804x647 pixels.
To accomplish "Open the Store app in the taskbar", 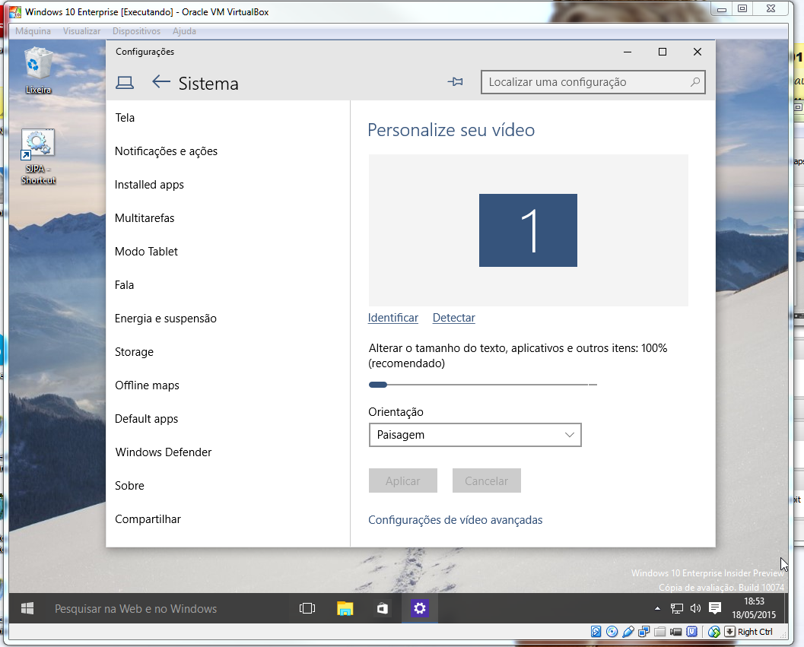I will point(383,608).
